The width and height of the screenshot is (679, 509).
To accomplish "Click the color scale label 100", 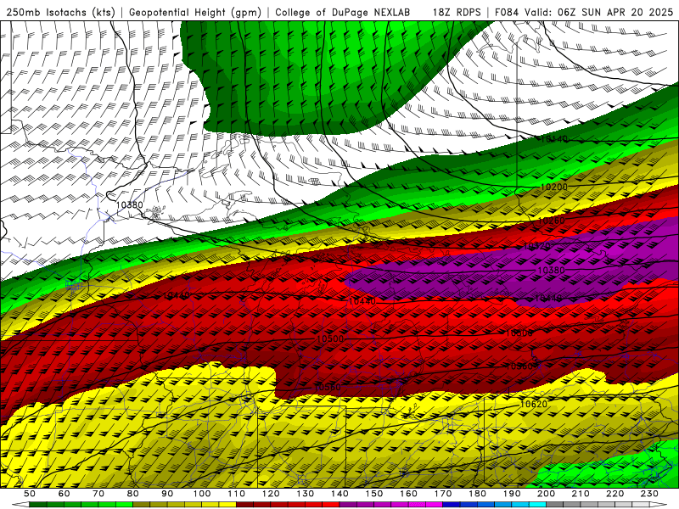I will [202, 494].
